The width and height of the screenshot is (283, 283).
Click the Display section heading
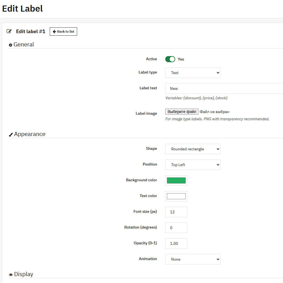23,274
